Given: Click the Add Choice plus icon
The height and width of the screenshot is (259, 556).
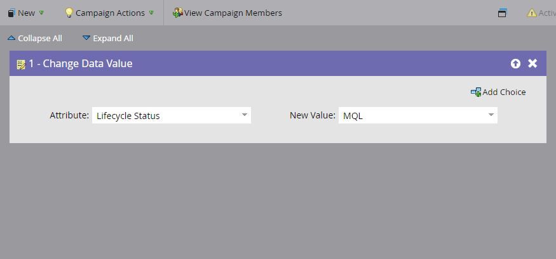Looking at the screenshot, I should pos(475,92).
